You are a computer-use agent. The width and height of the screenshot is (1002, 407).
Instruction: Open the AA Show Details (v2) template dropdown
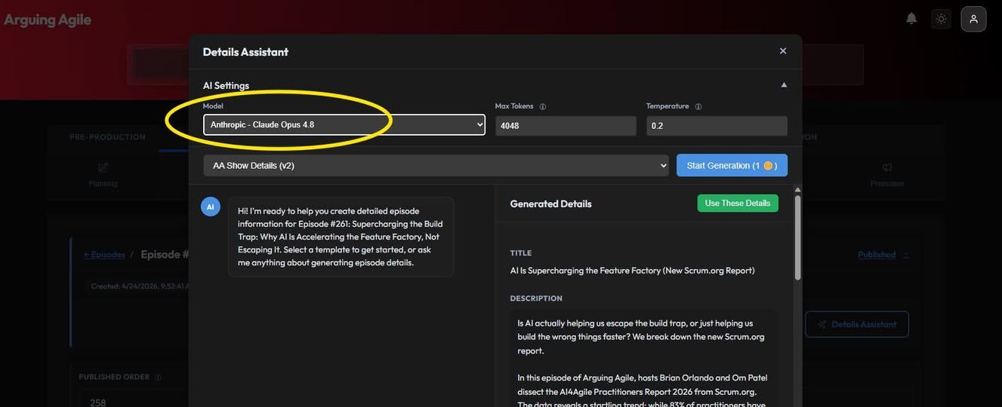point(436,165)
